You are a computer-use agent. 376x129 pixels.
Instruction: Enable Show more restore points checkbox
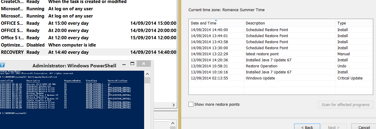191,105
